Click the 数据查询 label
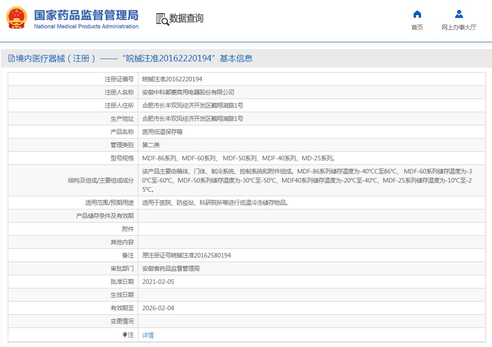The image size is (492, 347). (187, 18)
